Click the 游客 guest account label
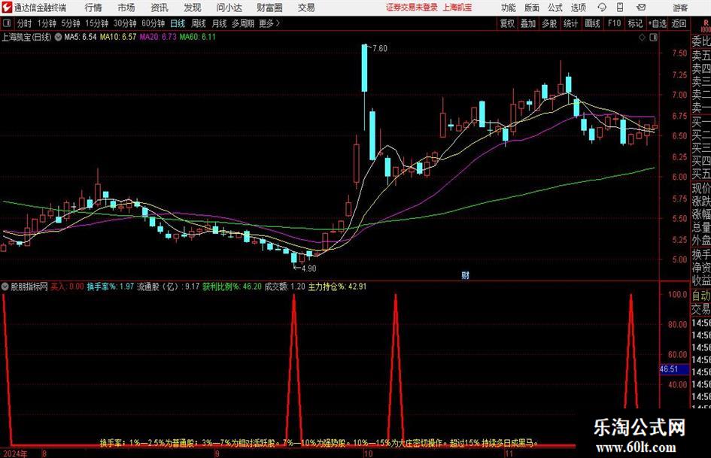Image resolution: width=711 pixels, height=458 pixels. coord(679,8)
